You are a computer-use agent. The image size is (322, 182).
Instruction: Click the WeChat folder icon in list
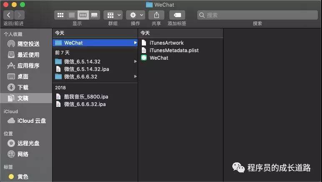pyautogui.click(x=58, y=43)
